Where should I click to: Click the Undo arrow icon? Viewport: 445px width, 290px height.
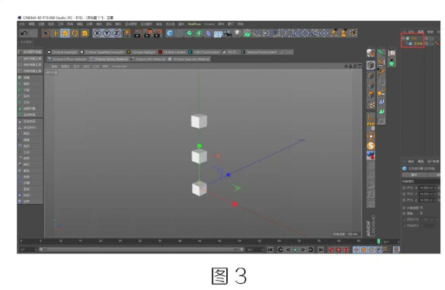24,33
